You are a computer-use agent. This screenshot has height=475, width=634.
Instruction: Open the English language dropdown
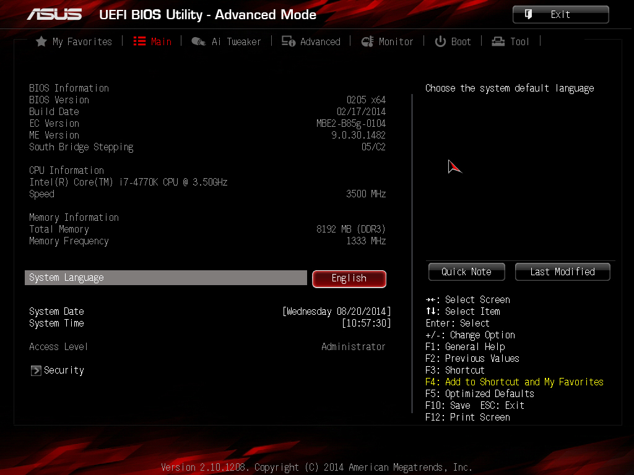click(x=349, y=279)
